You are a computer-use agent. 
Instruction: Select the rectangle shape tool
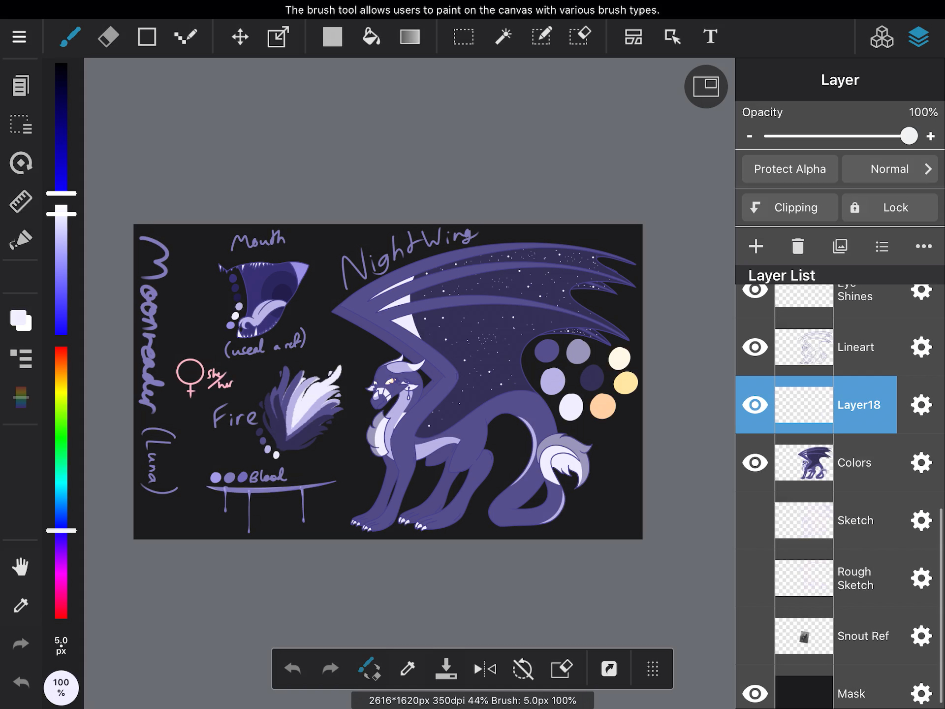point(147,37)
